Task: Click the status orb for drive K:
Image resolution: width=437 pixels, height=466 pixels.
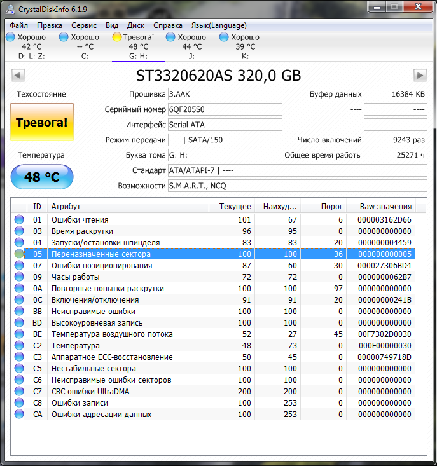Action: click(224, 38)
